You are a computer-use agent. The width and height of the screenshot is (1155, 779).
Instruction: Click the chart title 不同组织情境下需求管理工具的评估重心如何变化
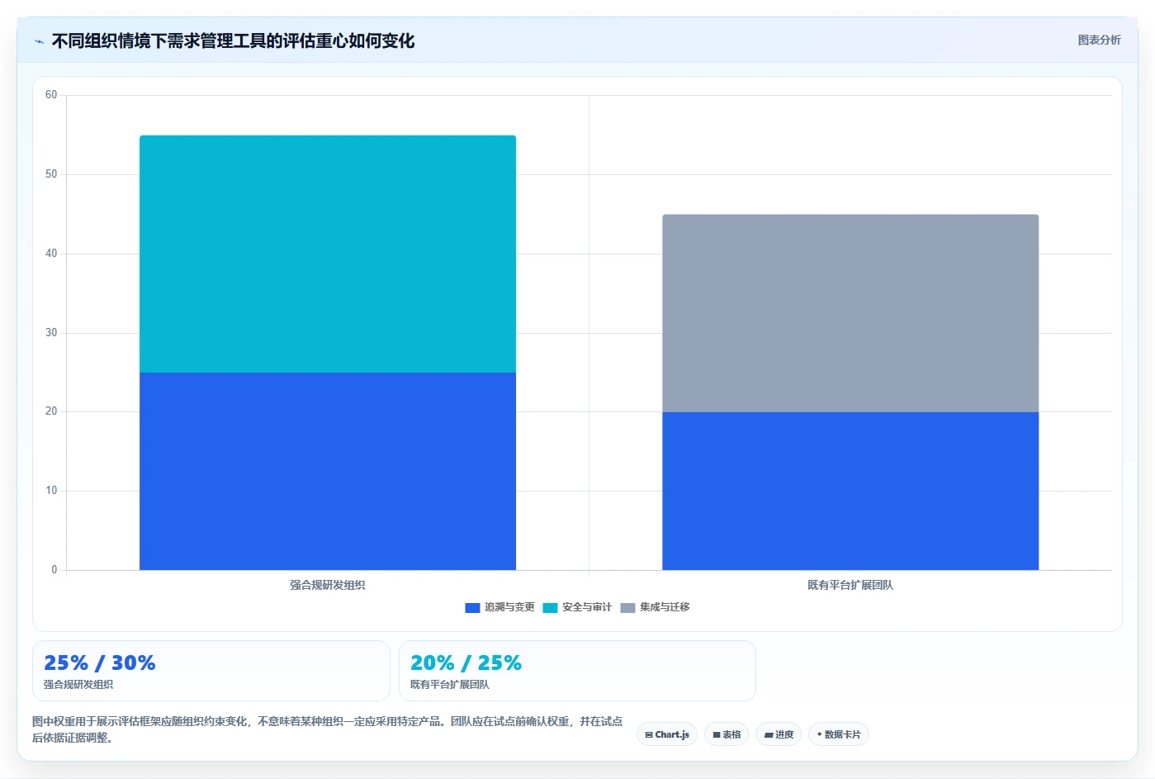(233, 41)
